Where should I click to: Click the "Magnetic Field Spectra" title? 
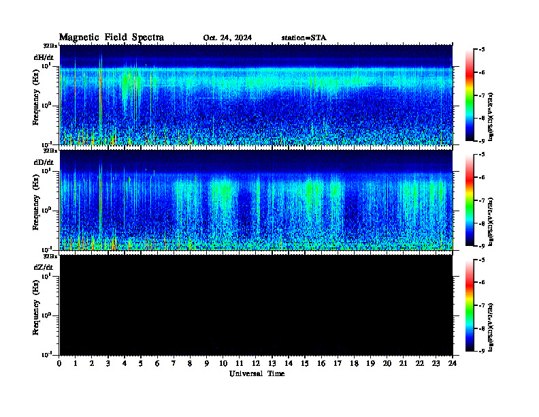[x=112, y=37]
